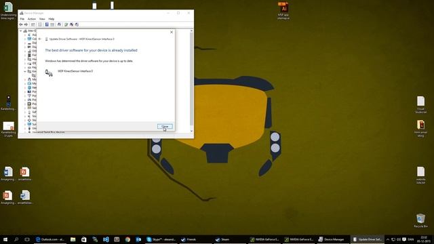Click the Uninstall device red X toolbar icon
The image size is (434, 244).
[71, 24]
